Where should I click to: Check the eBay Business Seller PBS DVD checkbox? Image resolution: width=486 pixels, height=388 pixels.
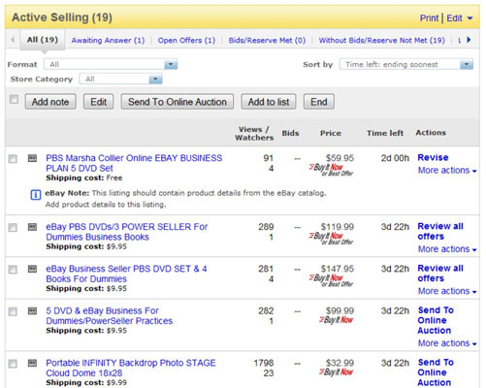pyautogui.click(x=13, y=270)
